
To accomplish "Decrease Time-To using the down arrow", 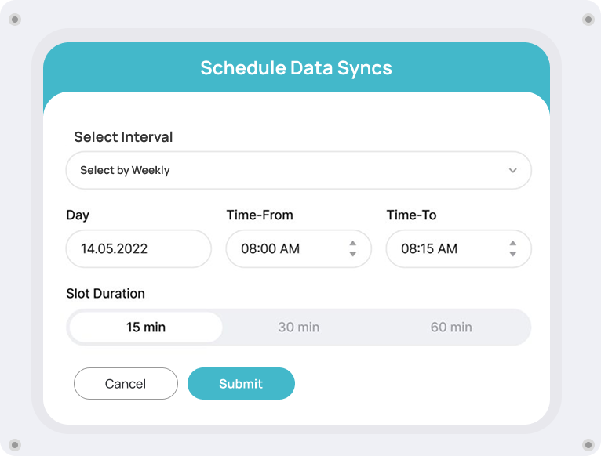I will [x=513, y=255].
